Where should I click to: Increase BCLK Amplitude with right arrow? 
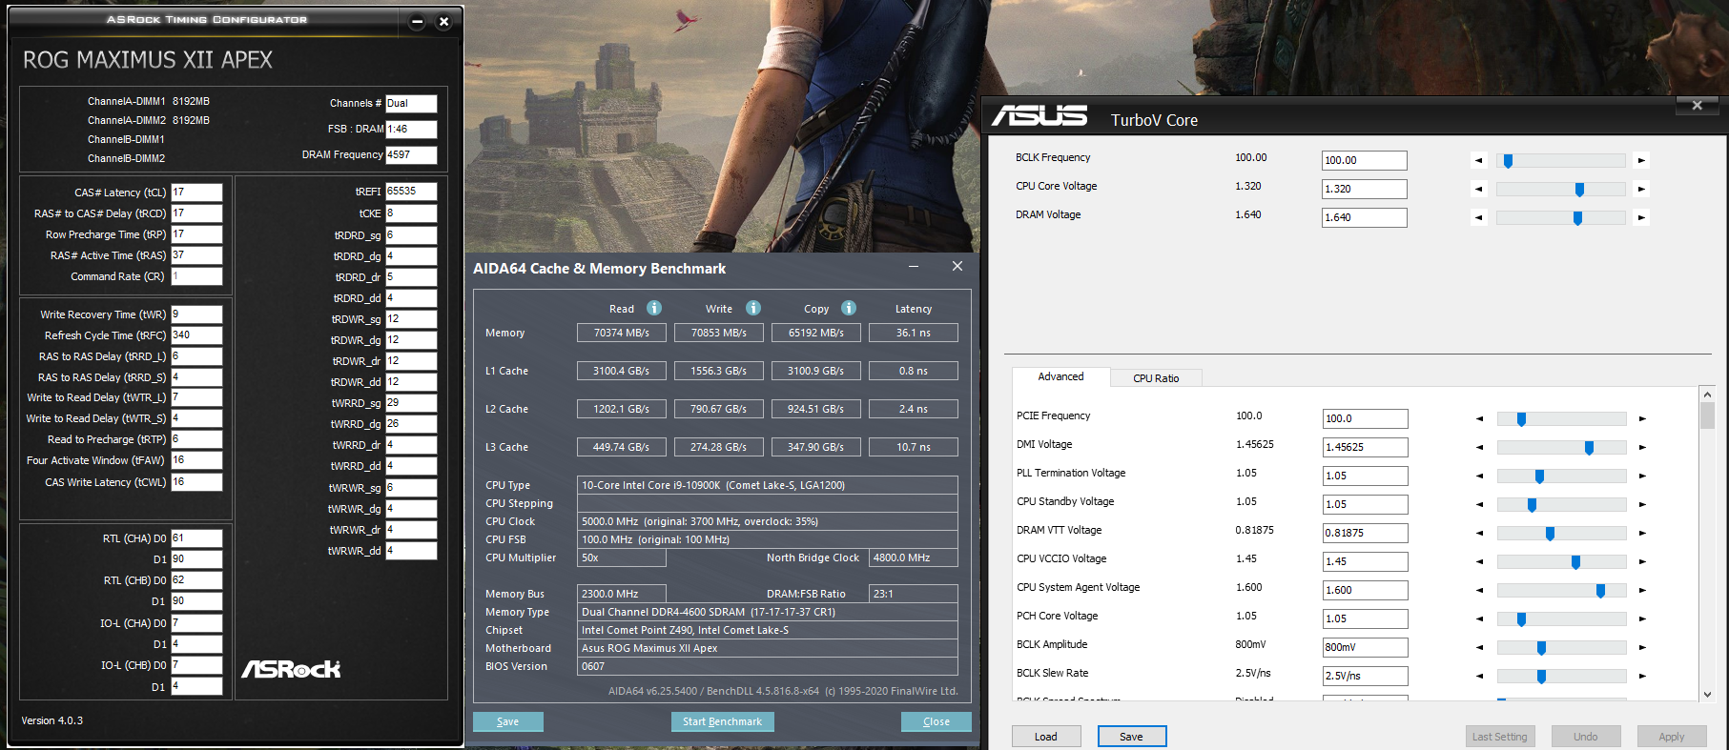pos(1642,648)
